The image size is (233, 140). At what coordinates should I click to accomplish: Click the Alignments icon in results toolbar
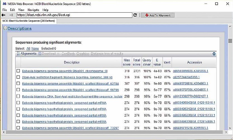(x=18, y=54)
